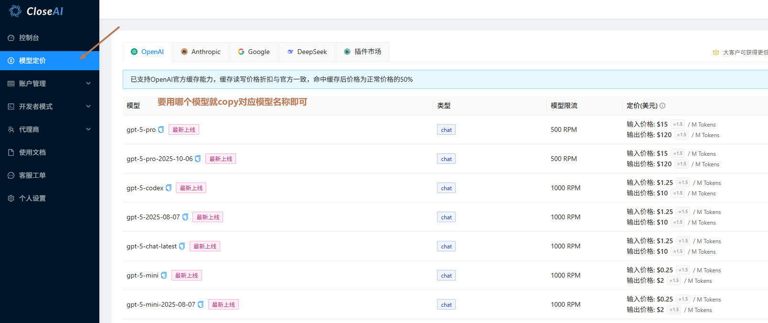
Task: Click the 开发者模式 terminal icon
Action: [x=11, y=107]
